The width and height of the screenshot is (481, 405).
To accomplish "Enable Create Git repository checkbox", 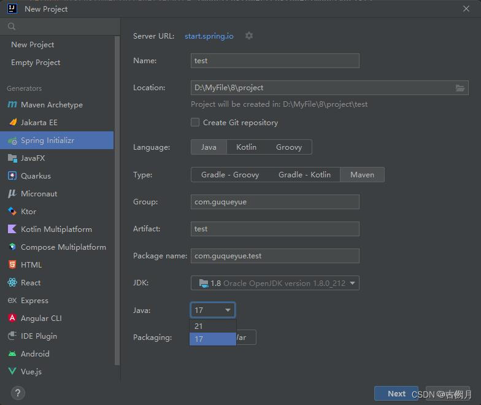I will (195, 122).
